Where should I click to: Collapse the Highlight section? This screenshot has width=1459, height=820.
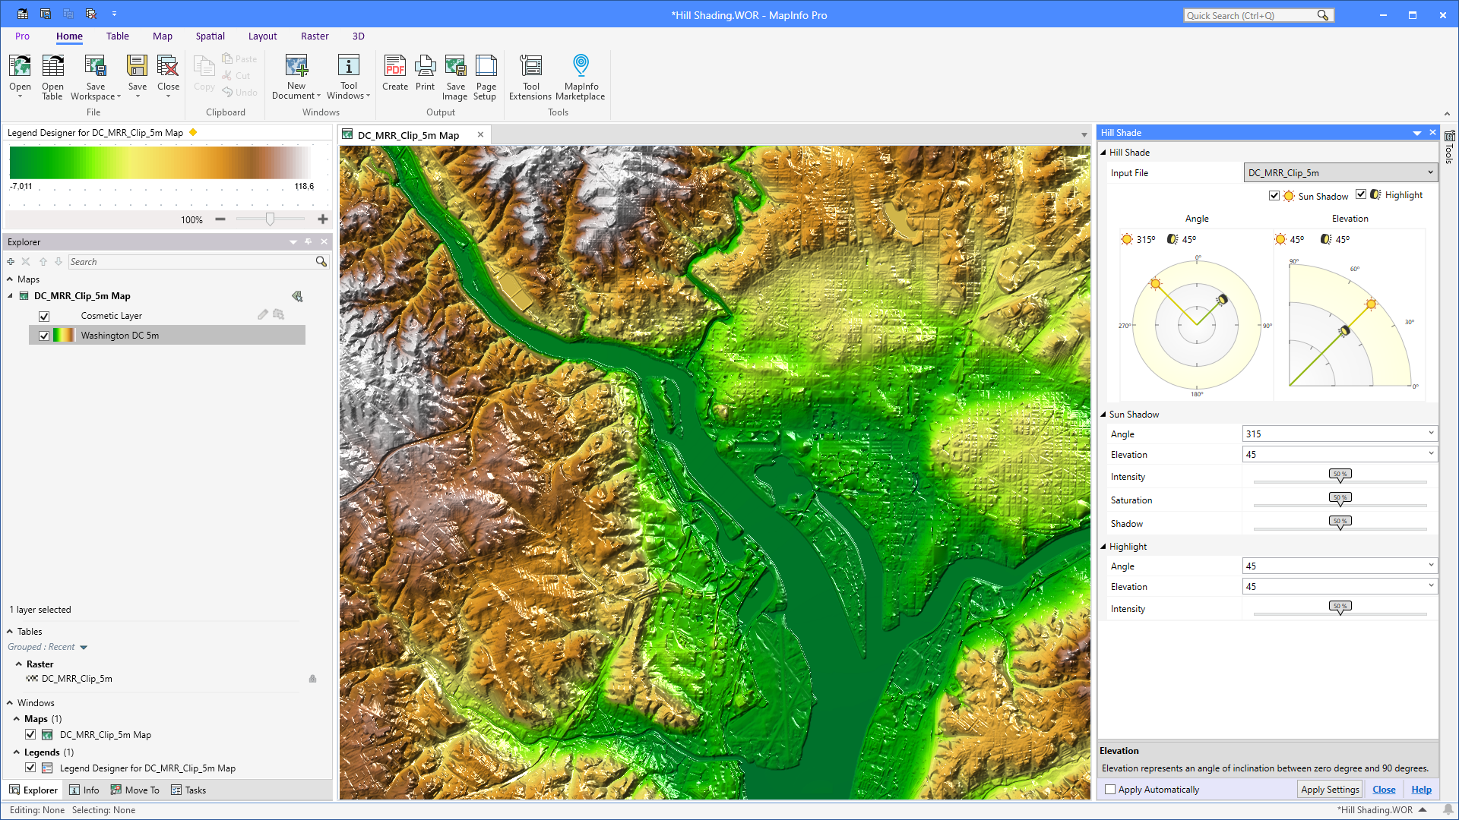(x=1103, y=547)
